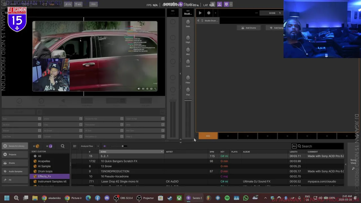Click Analyze Files button
This screenshot has width=361, height=203.
tap(87, 146)
